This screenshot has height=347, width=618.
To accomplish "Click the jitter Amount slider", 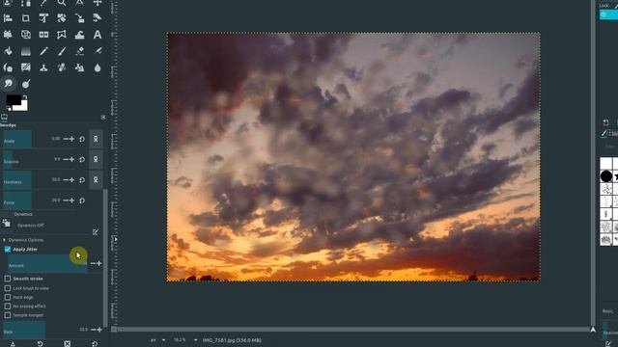I will click(x=47, y=263).
